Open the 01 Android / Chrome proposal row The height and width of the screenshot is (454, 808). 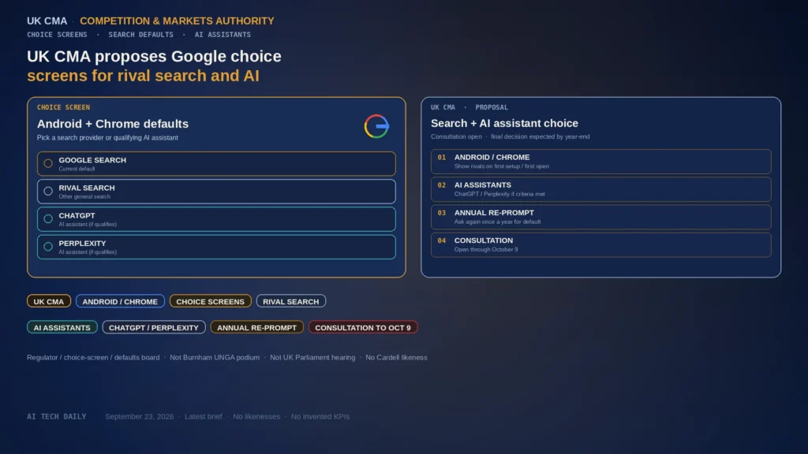pos(600,161)
